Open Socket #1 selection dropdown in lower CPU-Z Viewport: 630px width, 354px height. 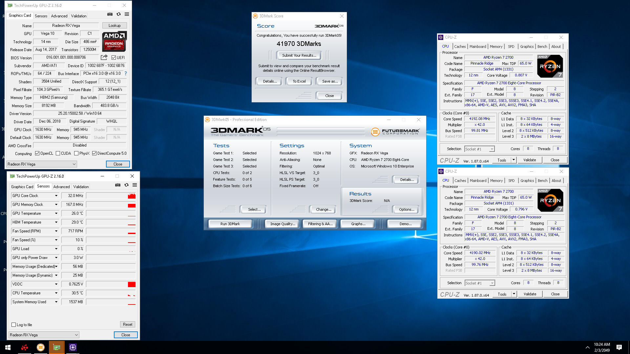480,283
